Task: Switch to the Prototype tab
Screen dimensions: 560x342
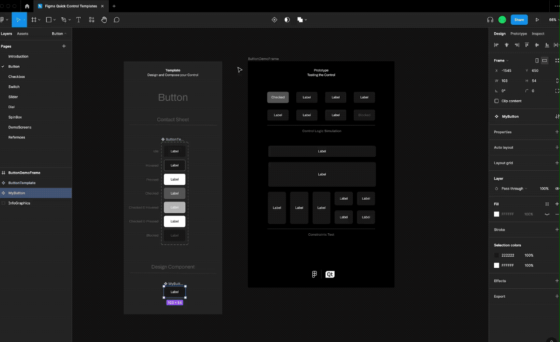Action: pos(518,34)
